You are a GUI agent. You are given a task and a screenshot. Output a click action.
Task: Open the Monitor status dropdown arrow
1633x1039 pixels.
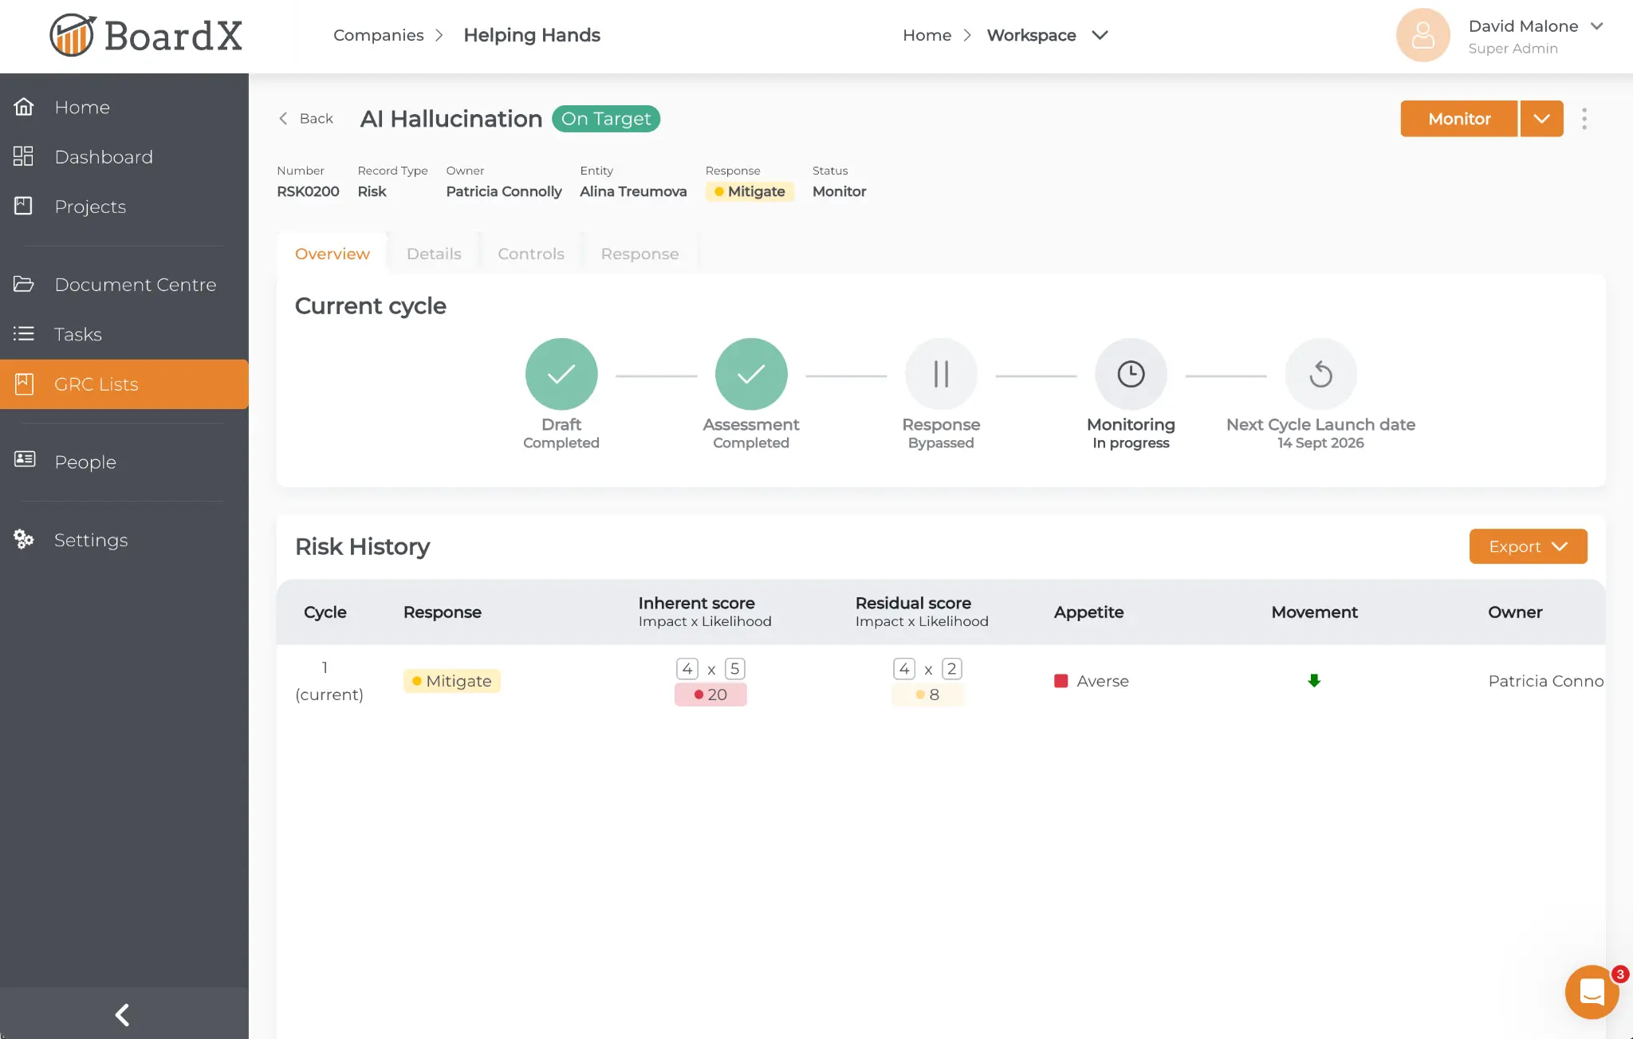[1541, 118]
